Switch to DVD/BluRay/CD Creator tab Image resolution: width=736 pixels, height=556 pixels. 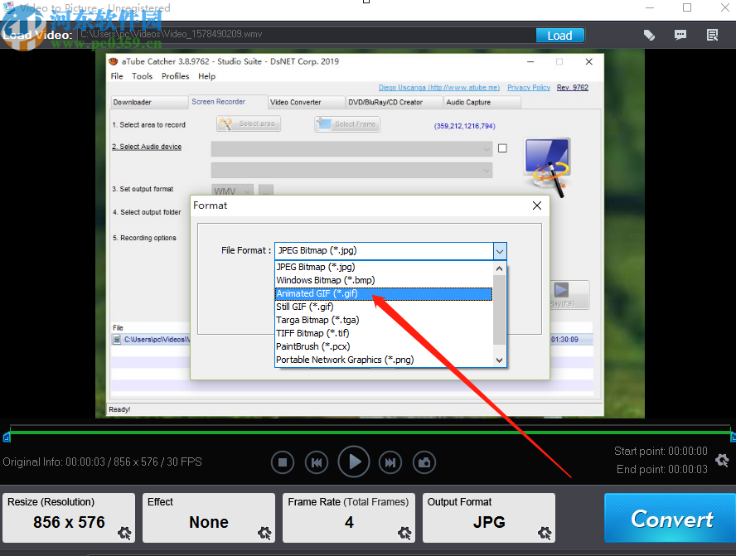[394, 102]
